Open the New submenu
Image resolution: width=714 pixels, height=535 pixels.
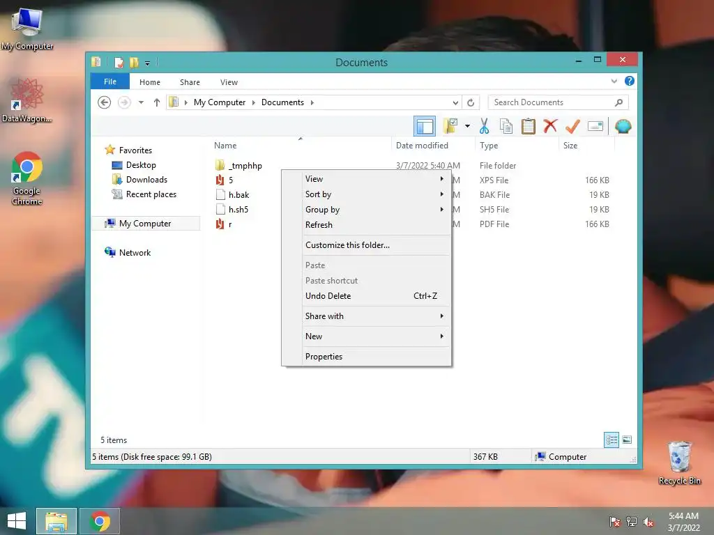tap(367, 336)
